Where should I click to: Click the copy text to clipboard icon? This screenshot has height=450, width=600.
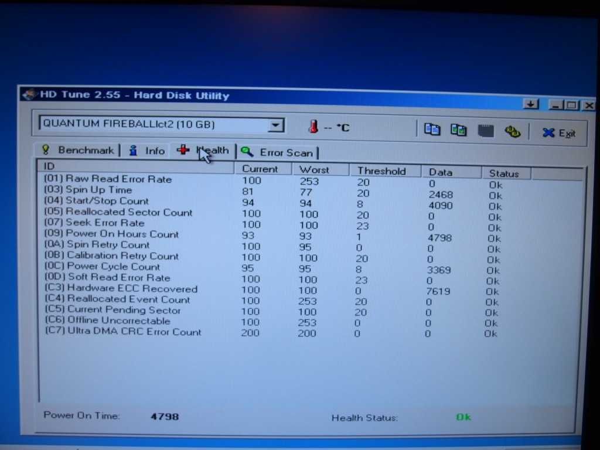432,129
